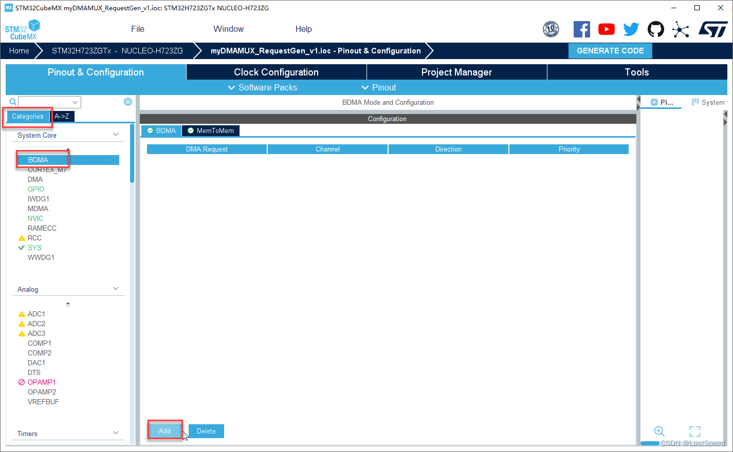Open the File menu
733x452 pixels.
click(138, 29)
